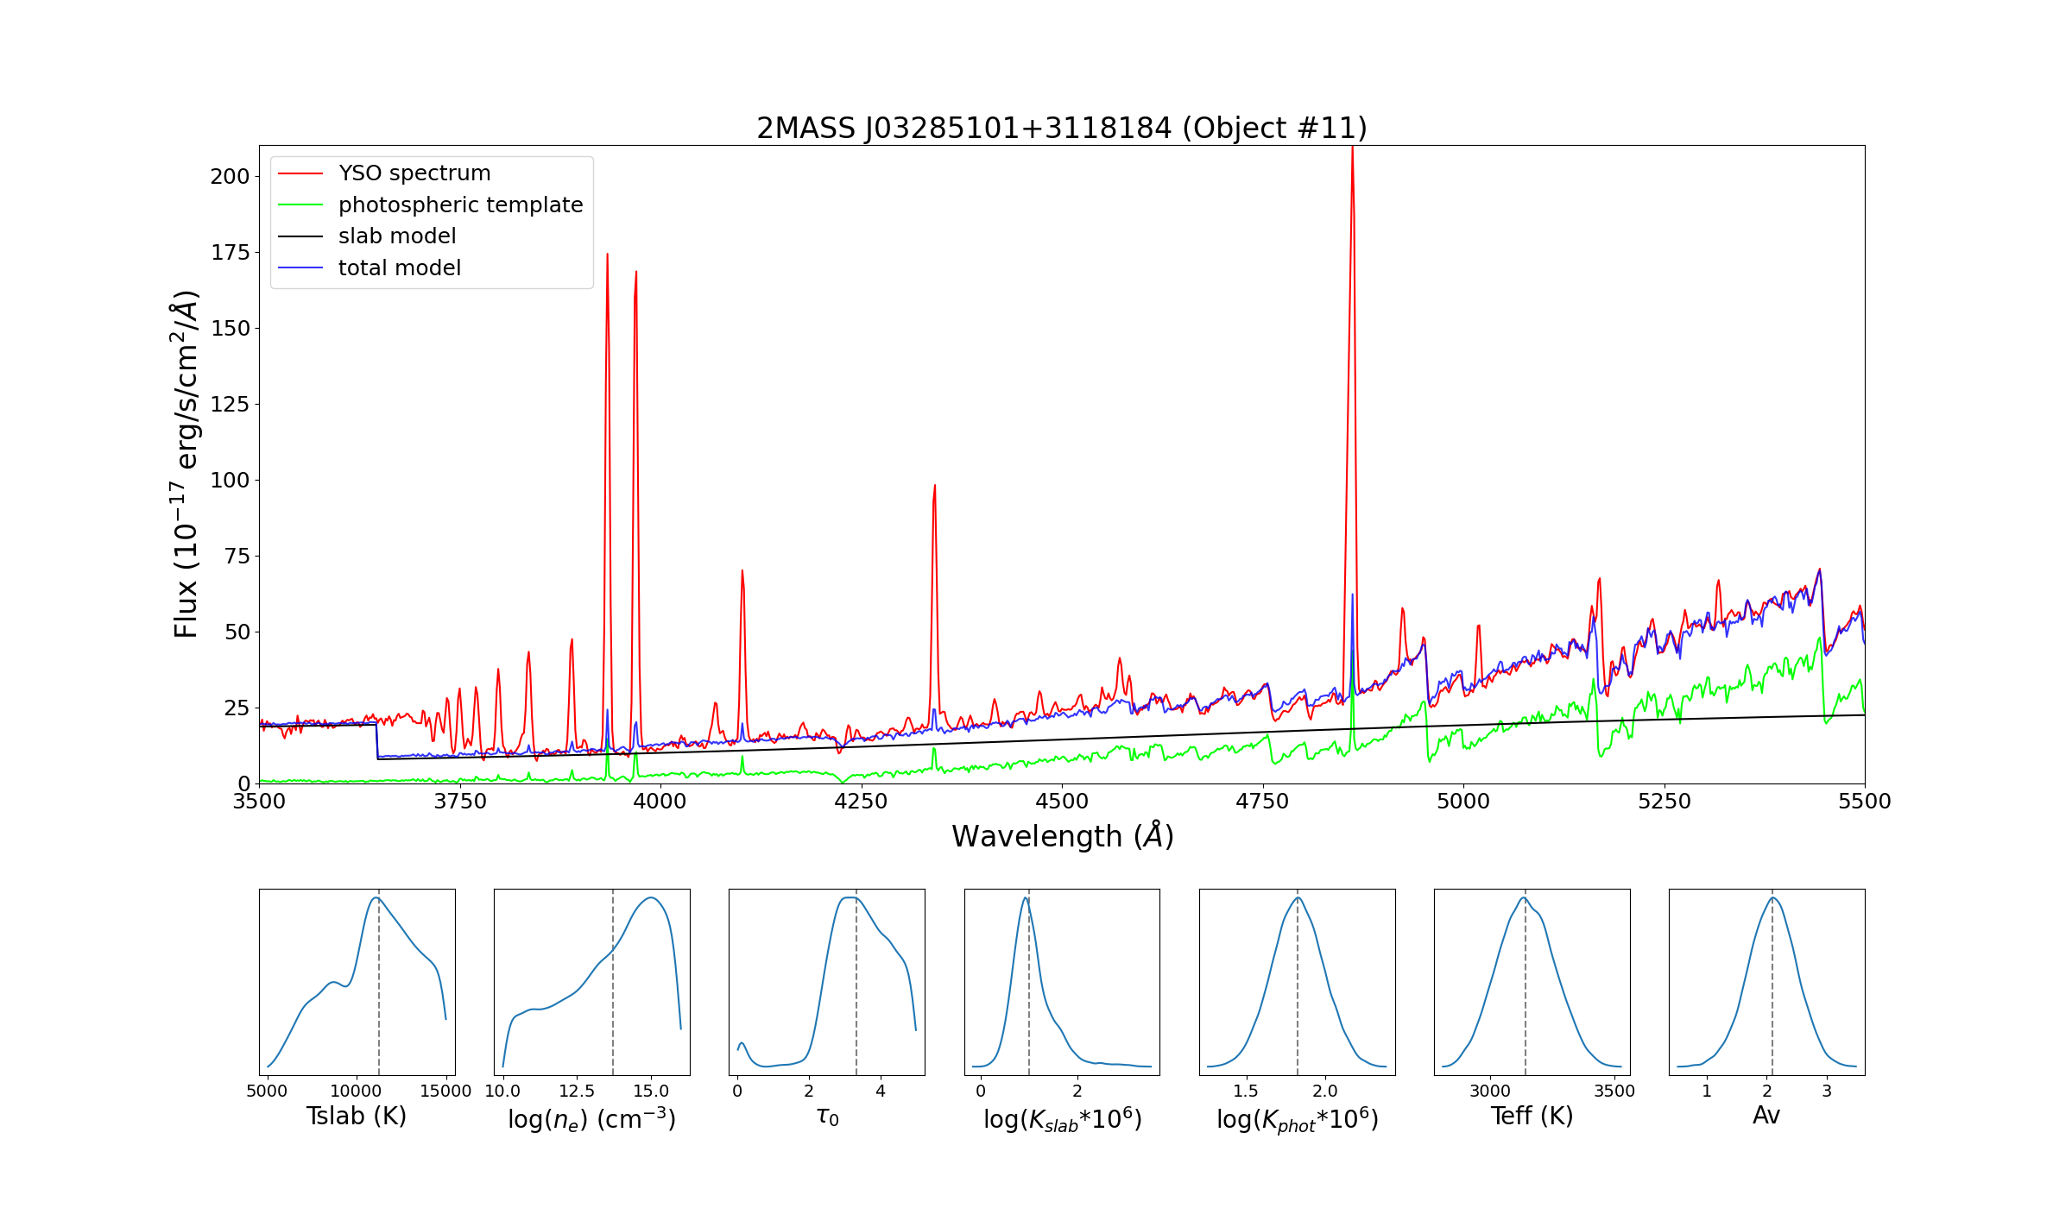Click the Tslab (K) posterior panel

[357, 982]
